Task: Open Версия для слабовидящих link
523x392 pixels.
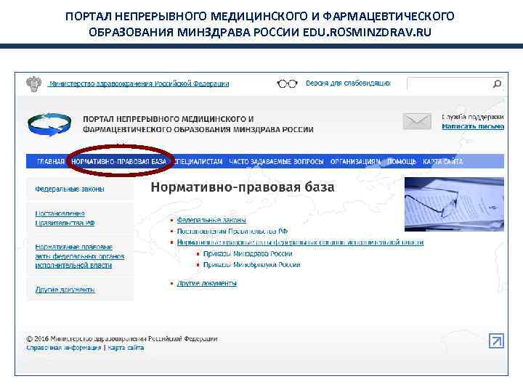Action: click(348, 83)
